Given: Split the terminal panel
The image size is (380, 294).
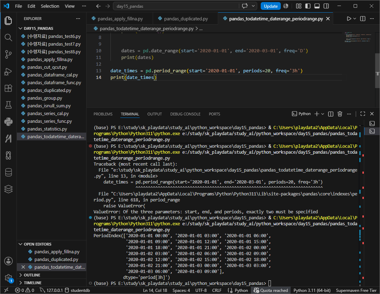Looking at the screenshot, I should point(331,114).
